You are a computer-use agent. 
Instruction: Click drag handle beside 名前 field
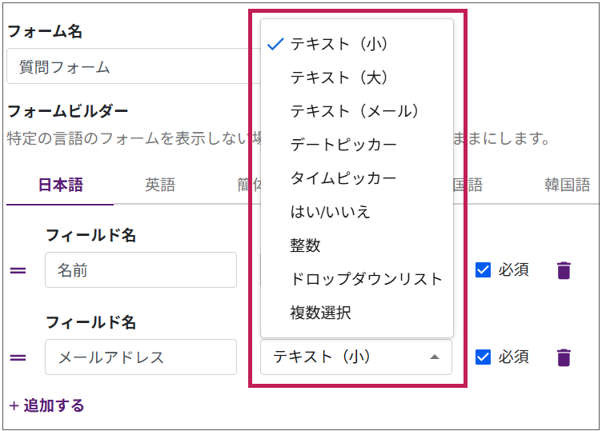18,271
